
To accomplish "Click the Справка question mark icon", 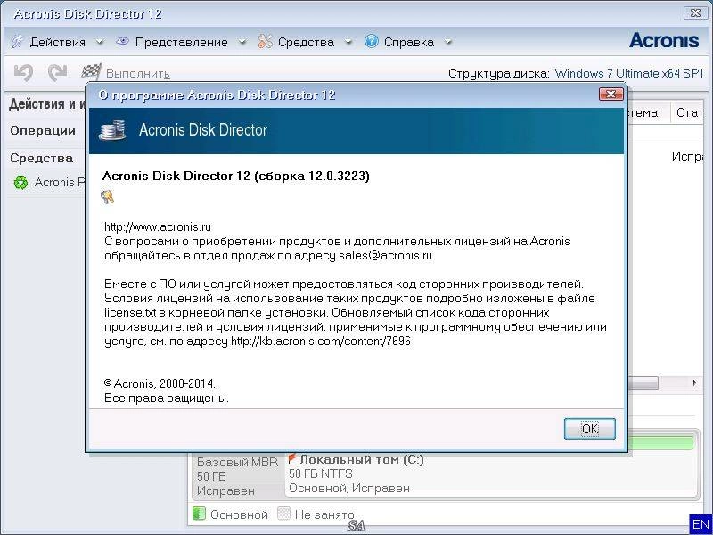I will [371, 41].
